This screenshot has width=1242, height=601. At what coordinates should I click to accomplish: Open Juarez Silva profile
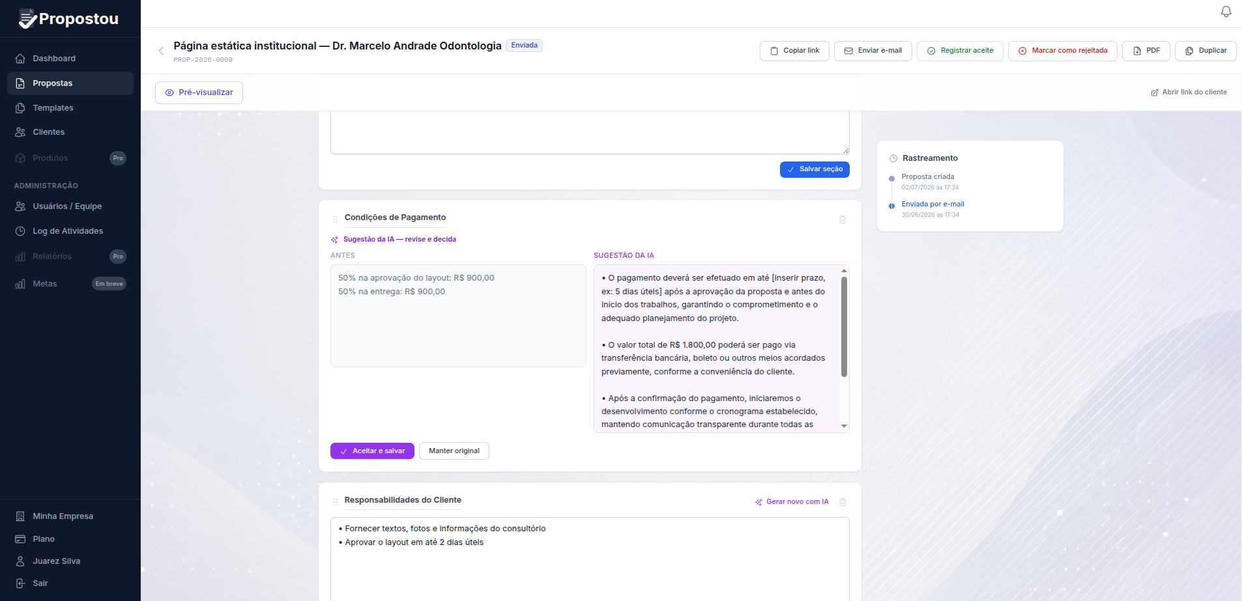point(70,561)
